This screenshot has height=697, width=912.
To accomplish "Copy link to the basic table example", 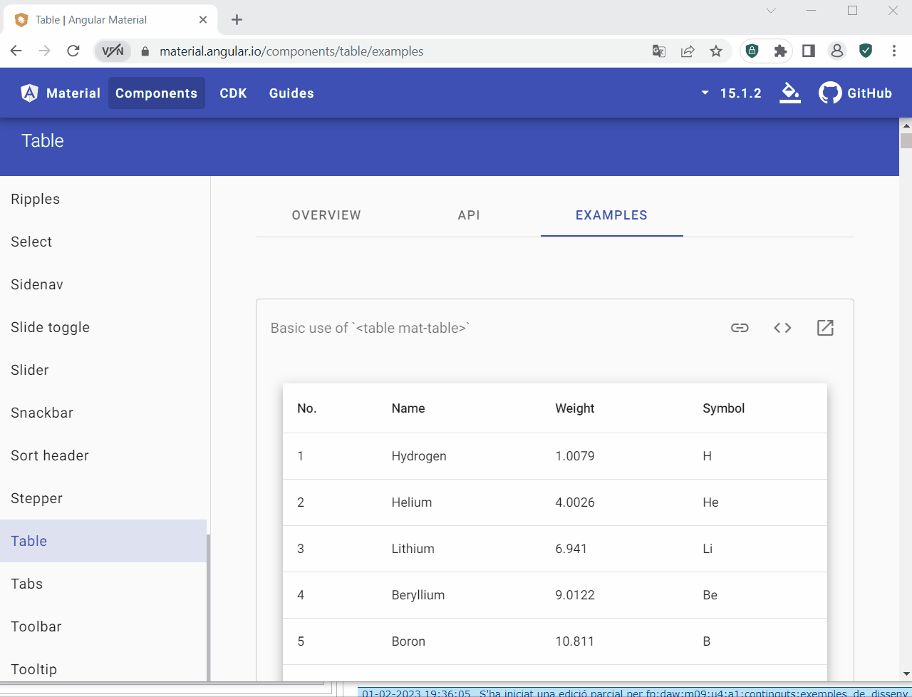I will click(x=740, y=328).
